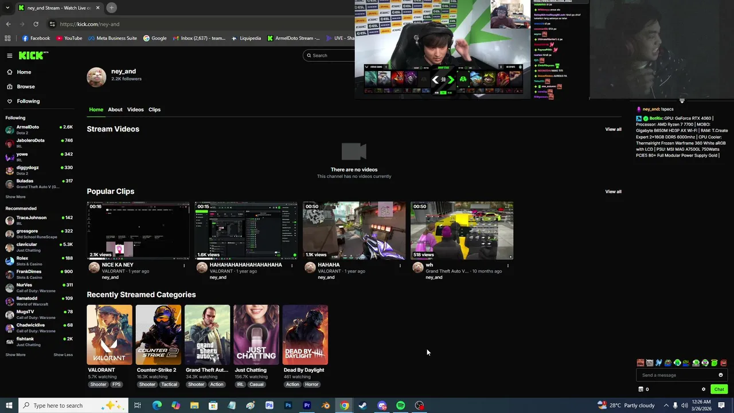Open the Facebook bookmark
The width and height of the screenshot is (734, 413).
(x=36, y=38)
